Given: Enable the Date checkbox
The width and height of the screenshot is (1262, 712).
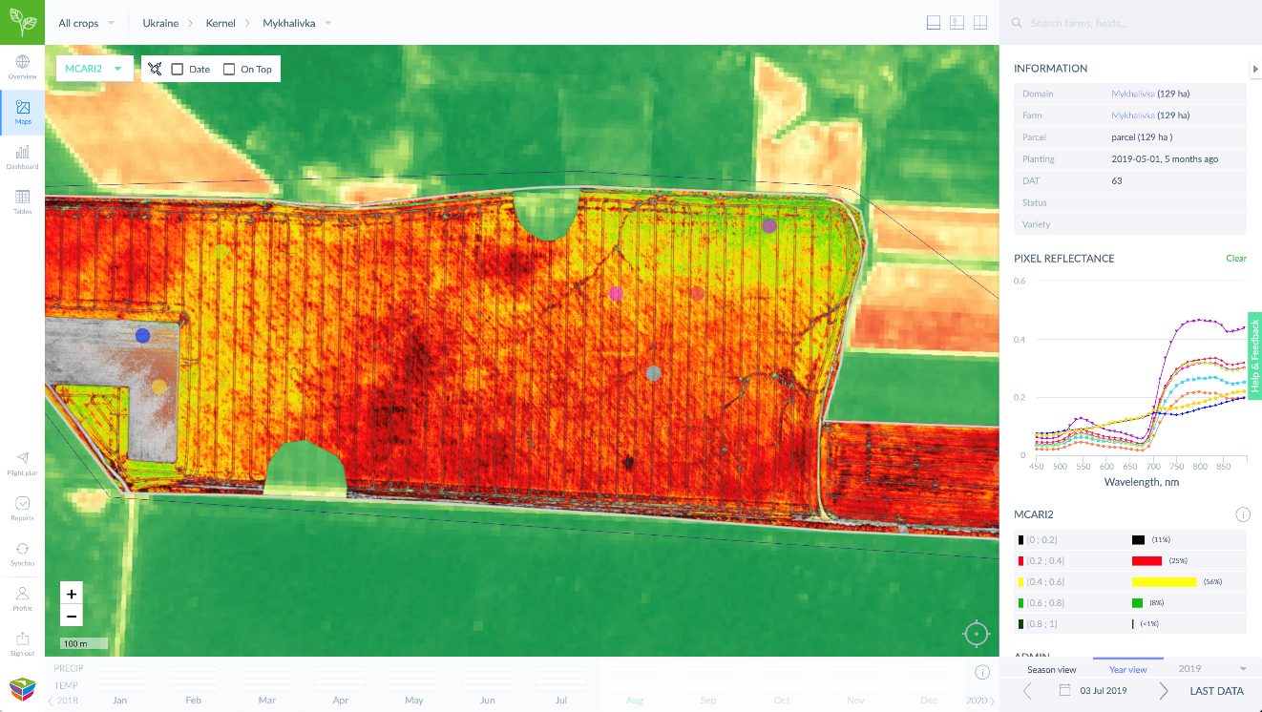Looking at the screenshot, I should coord(178,69).
